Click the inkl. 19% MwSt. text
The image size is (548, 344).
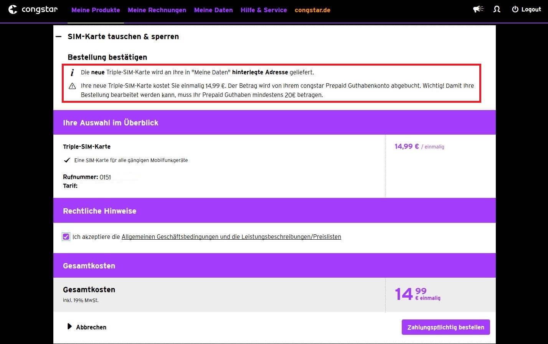[x=81, y=300]
